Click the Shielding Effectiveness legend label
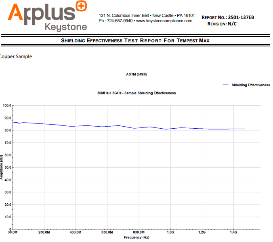 point(251,85)
